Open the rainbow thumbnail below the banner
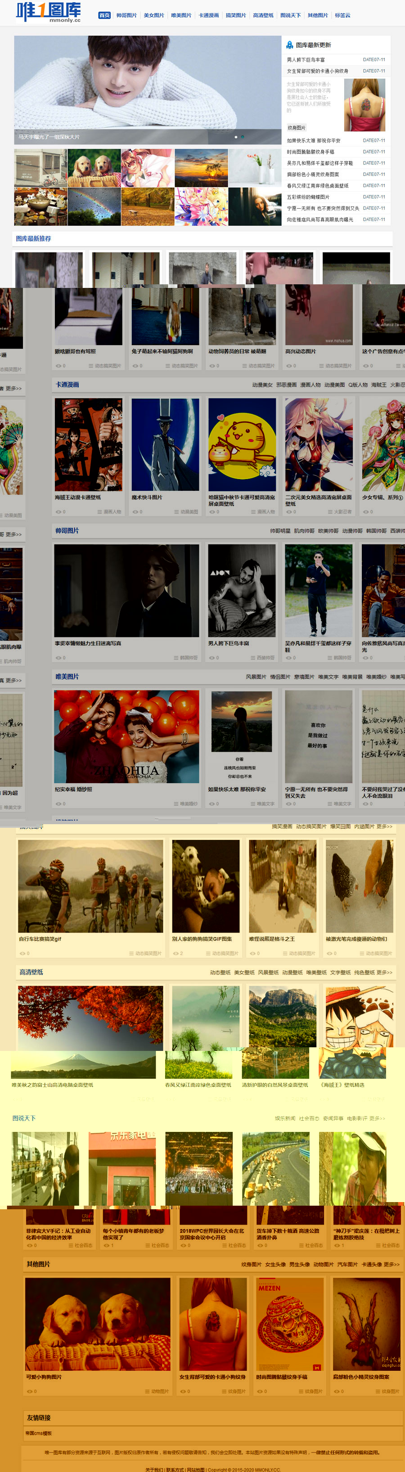405x1472 pixels. tap(94, 206)
